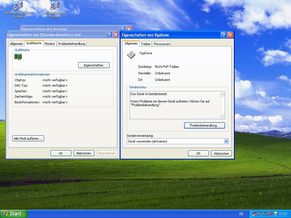Close the Eigenschaften von Anzeige window
The image size is (291, 218).
[x=129, y=29]
